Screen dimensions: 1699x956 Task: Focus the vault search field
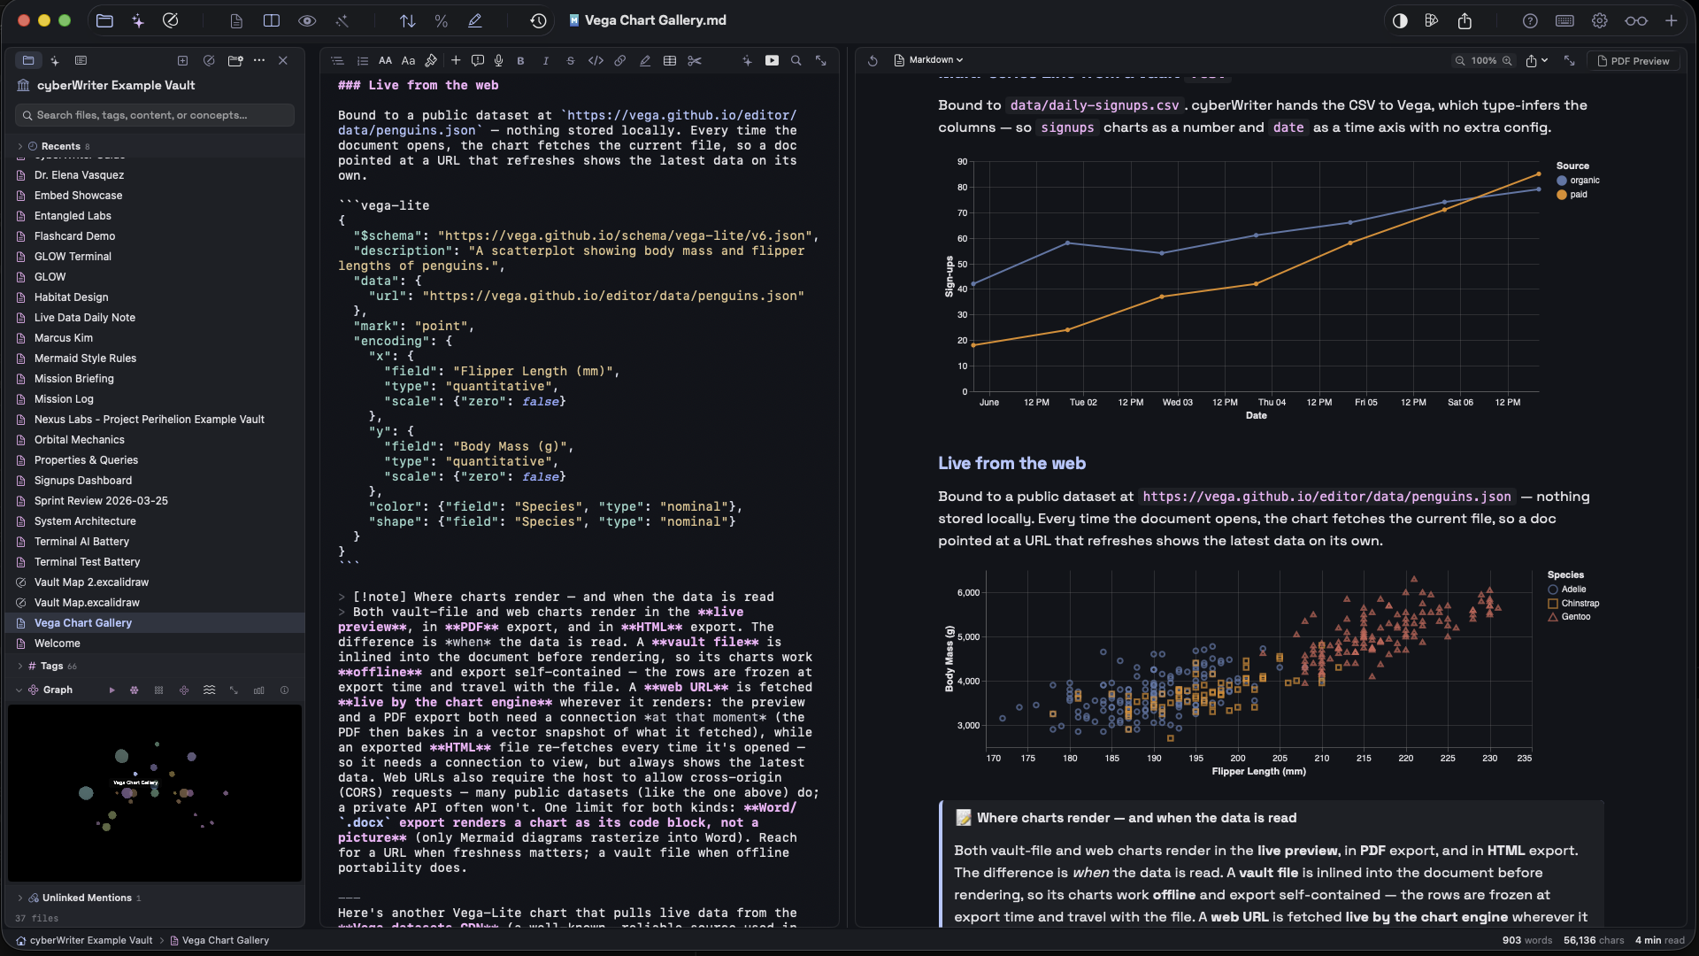155,115
